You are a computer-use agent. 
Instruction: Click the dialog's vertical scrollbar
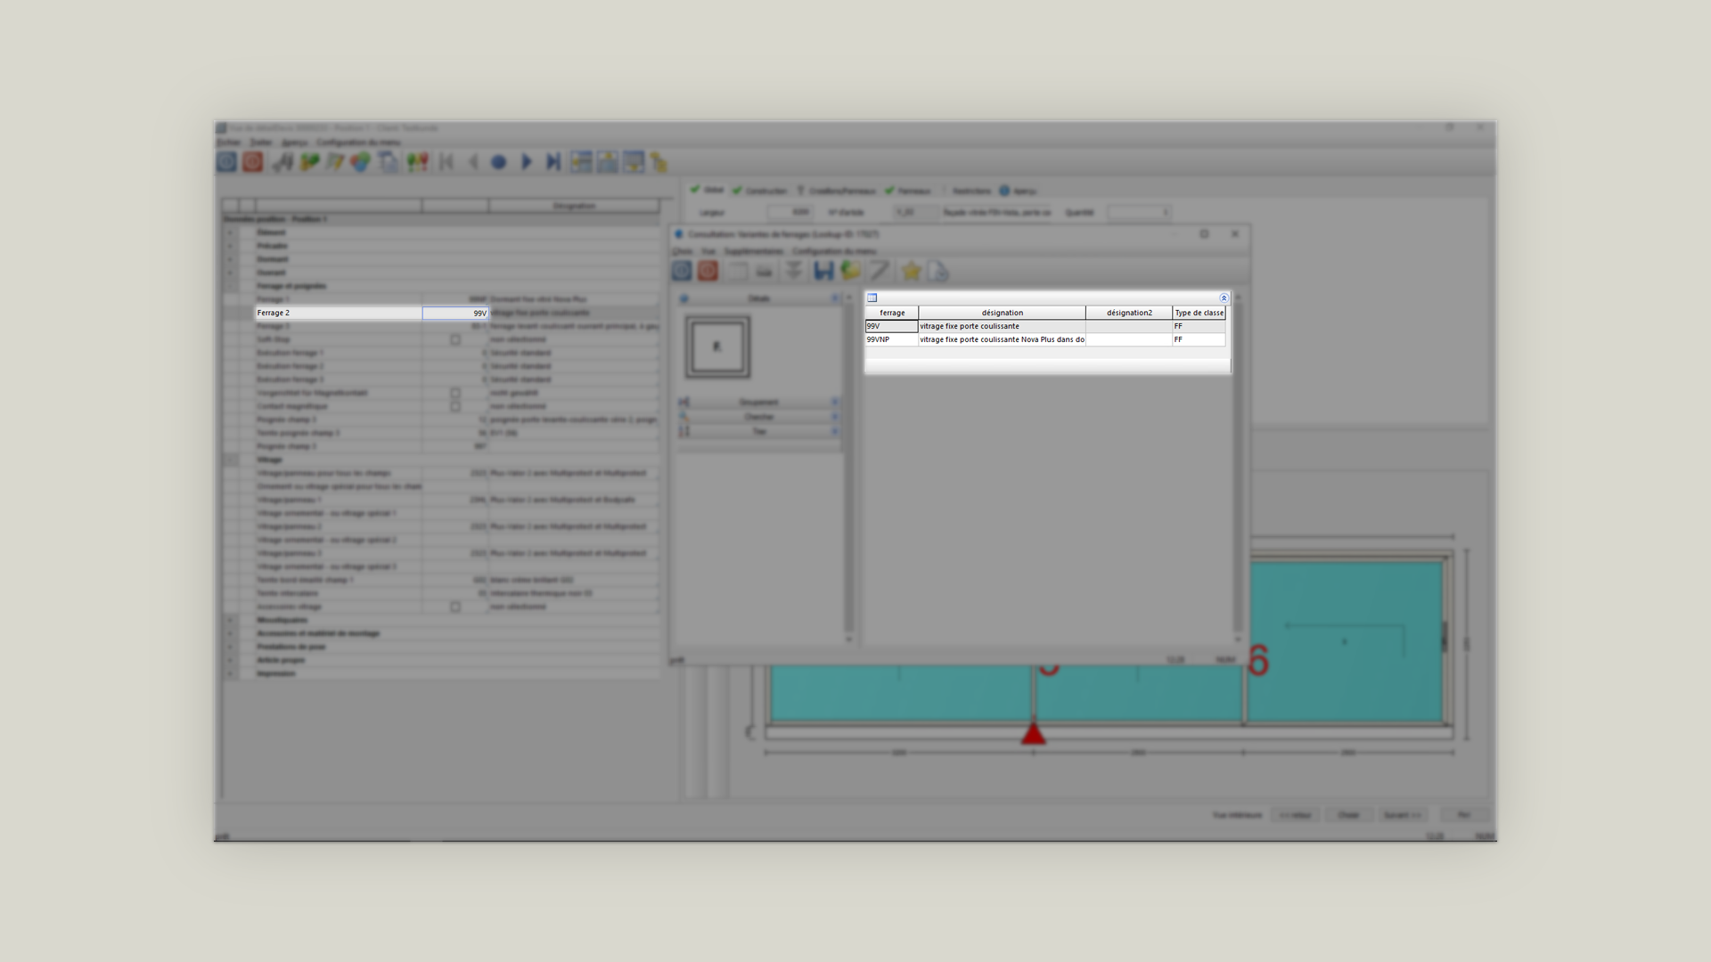1238,468
